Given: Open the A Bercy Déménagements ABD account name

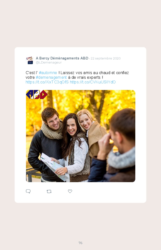Looking at the screenshot, I should tap(62, 58).
